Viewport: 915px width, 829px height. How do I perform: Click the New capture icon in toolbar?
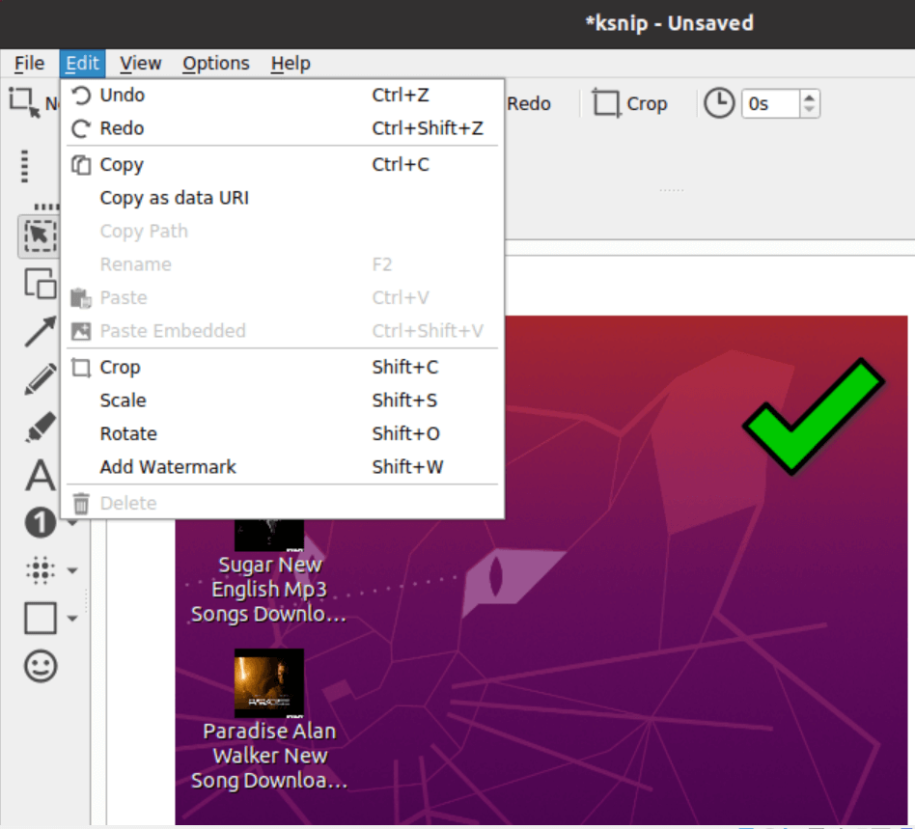point(24,102)
